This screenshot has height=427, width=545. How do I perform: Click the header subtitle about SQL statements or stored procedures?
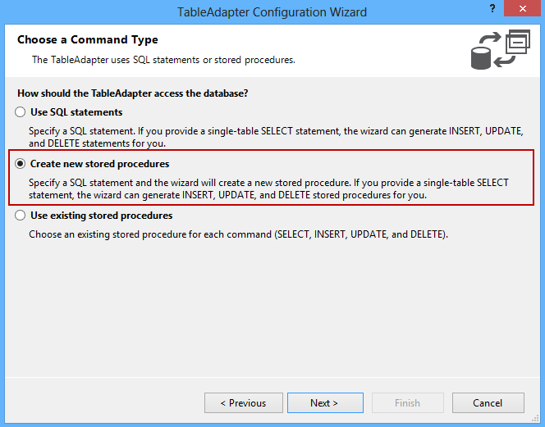coord(163,60)
